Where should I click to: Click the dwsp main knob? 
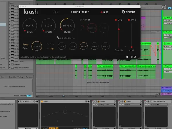pos(67,26)
